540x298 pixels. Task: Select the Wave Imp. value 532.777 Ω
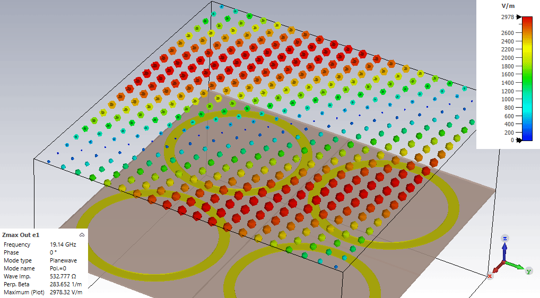click(x=63, y=276)
